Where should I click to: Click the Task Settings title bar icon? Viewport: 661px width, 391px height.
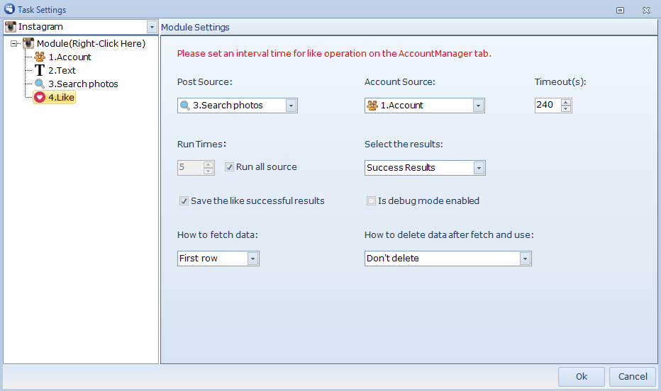click(9, 10)
